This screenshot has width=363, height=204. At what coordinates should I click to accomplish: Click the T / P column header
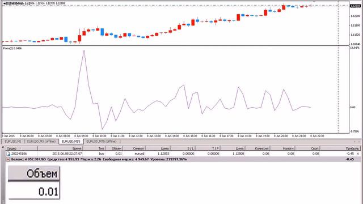click(x=208, y=148)
